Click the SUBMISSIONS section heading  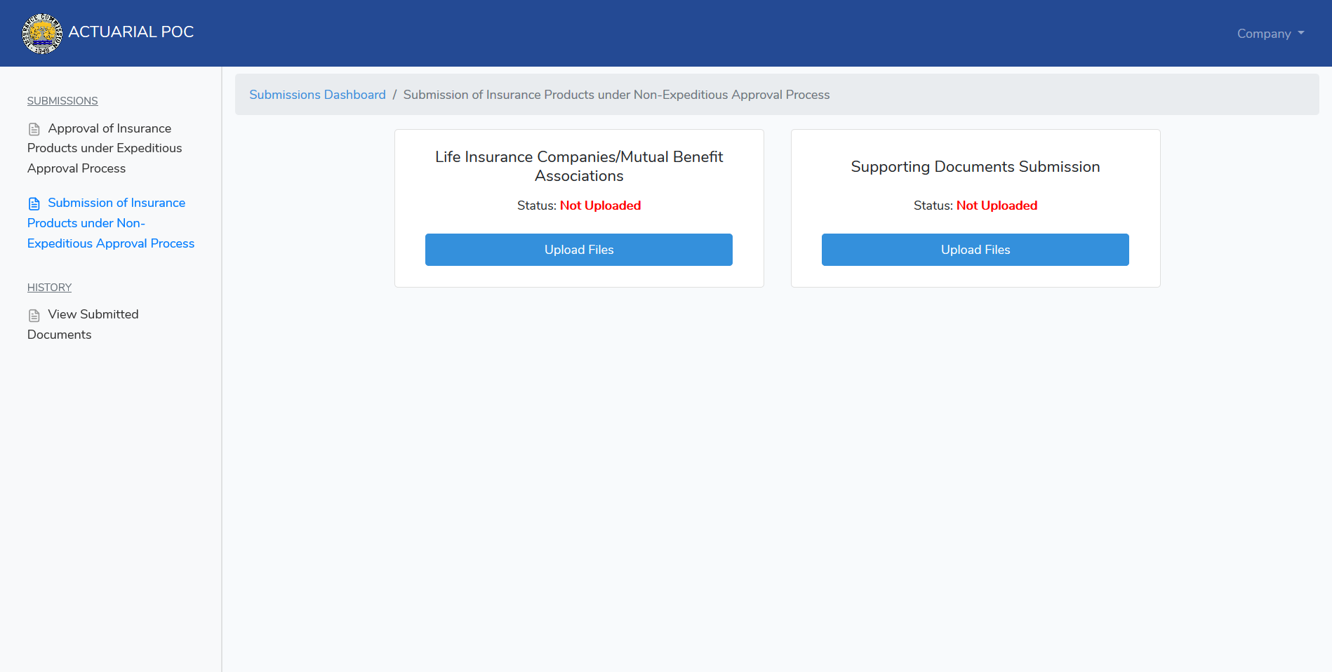62,101
